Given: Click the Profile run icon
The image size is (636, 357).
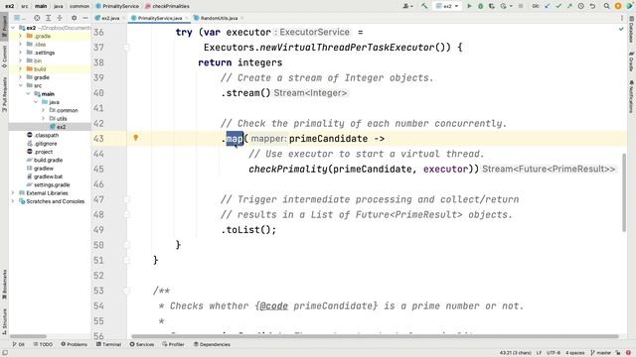Looking at the screenshot, I should click(504, 6).
